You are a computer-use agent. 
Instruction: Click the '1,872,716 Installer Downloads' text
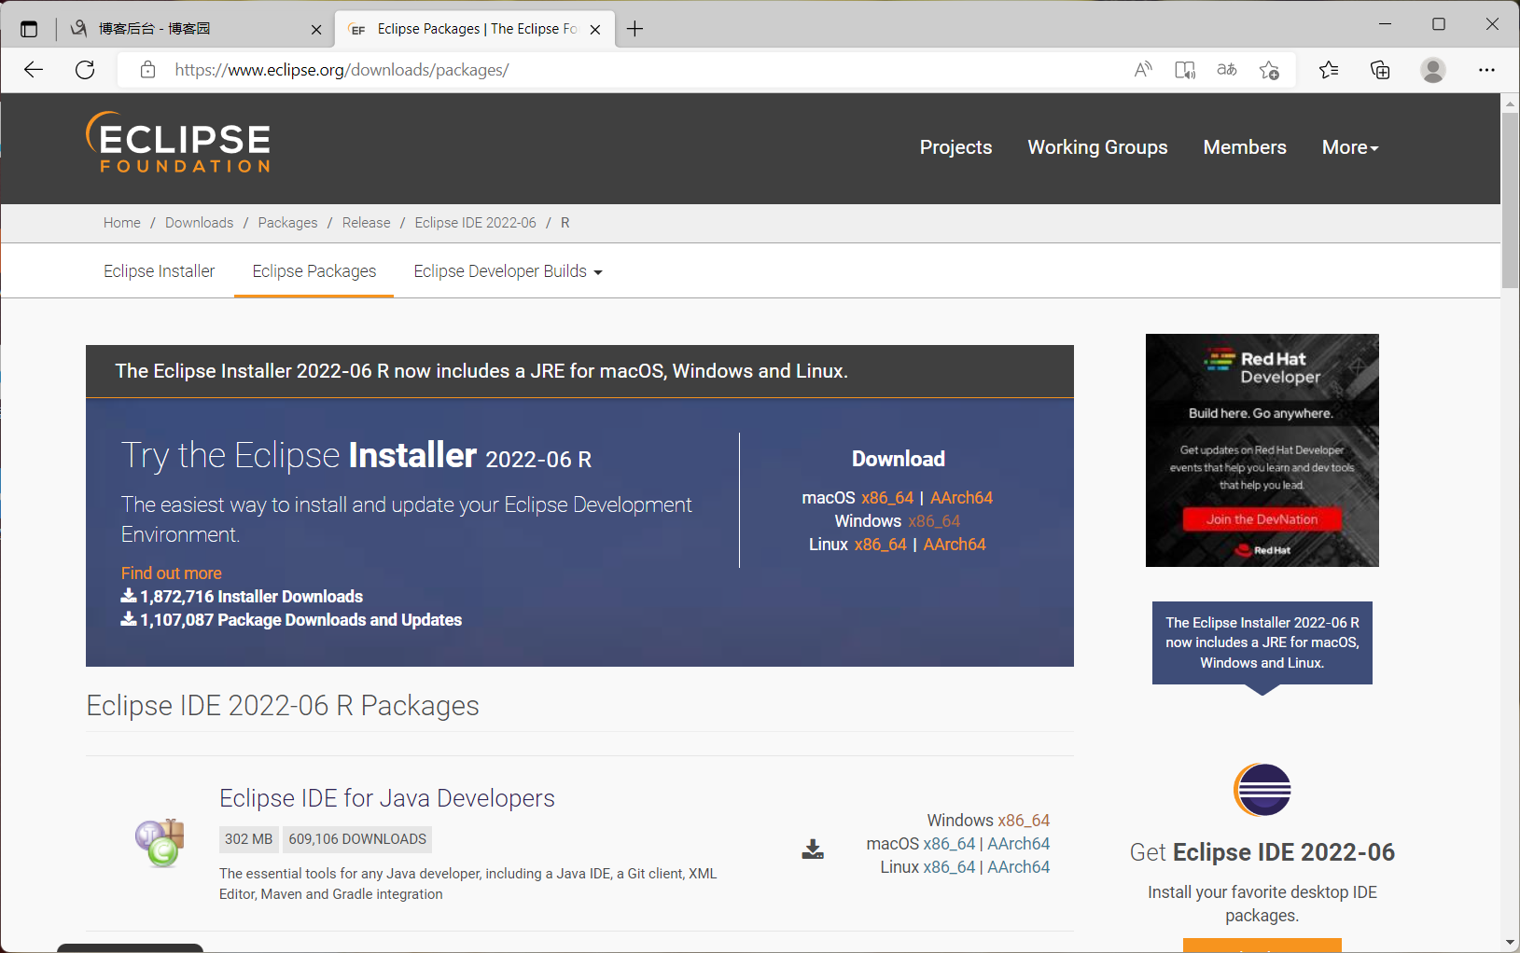pos(252,597)
